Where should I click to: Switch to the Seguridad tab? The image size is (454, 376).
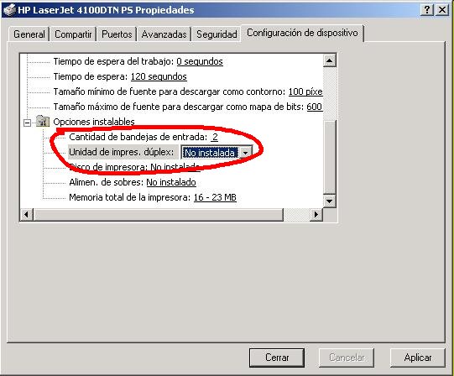pos(217,34)
